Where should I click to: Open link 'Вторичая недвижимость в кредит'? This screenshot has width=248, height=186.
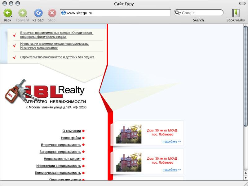point(56,35)
